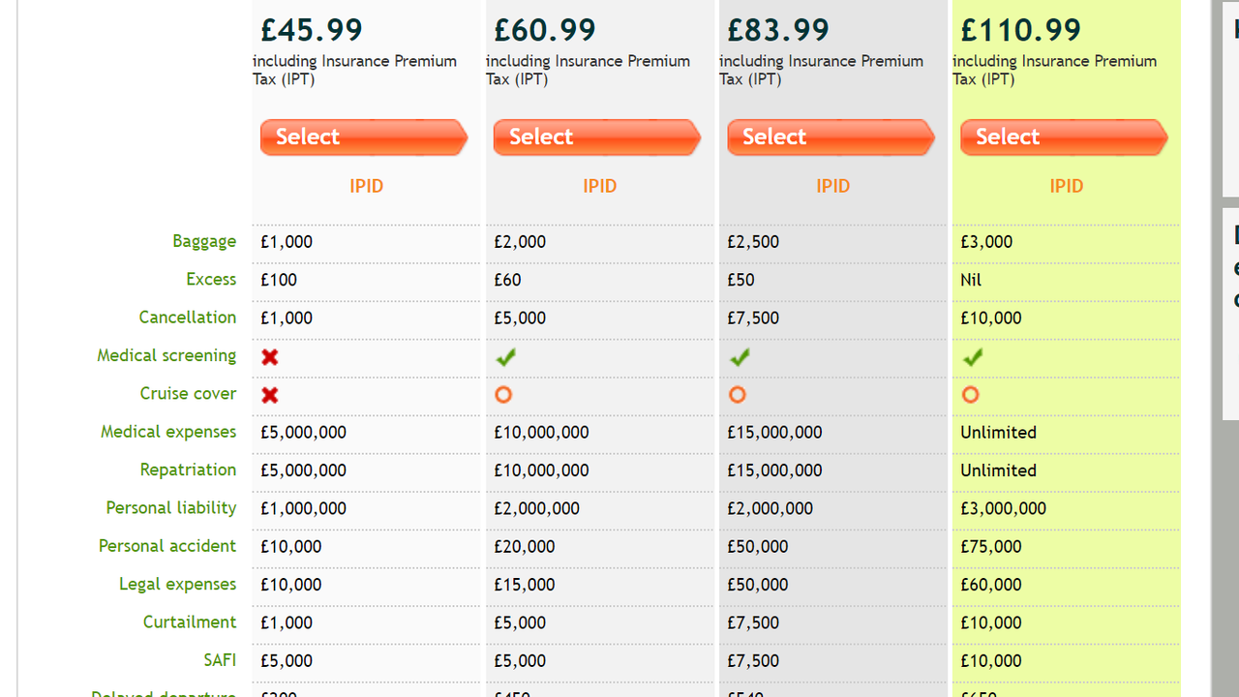Select the £45.99 insurance plan
The width and height of the screenshot is (1239, 697).
[363, 137]
